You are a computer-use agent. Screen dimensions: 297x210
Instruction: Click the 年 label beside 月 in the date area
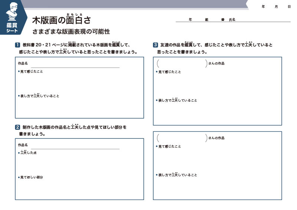(x=263, y=7)
